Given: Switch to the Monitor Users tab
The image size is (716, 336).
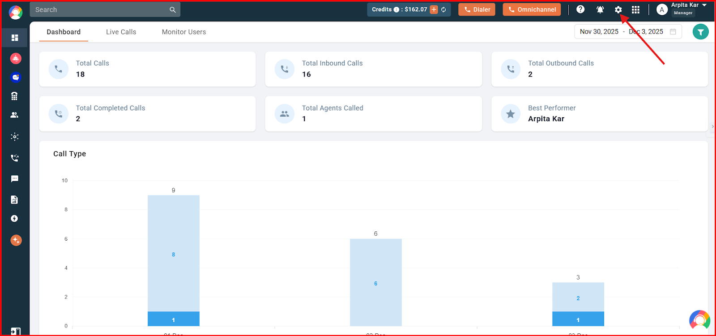Looking at the screenshot, I should (x=184, y=32).
